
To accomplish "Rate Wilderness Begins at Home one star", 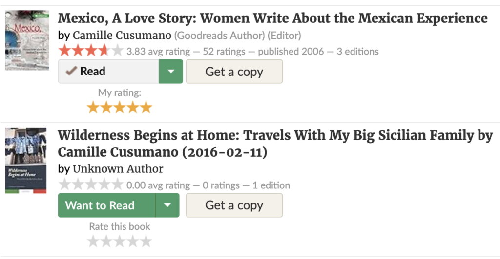I will (x=93, y=241).
